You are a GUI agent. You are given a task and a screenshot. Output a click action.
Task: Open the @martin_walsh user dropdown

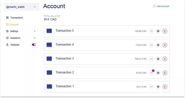[22, 7]
